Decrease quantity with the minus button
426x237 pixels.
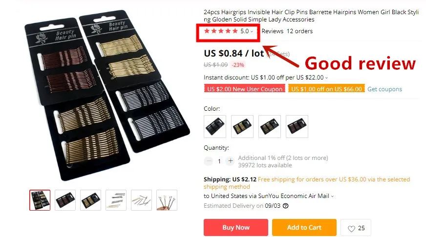pyautogui.click(x=209, y=161)
